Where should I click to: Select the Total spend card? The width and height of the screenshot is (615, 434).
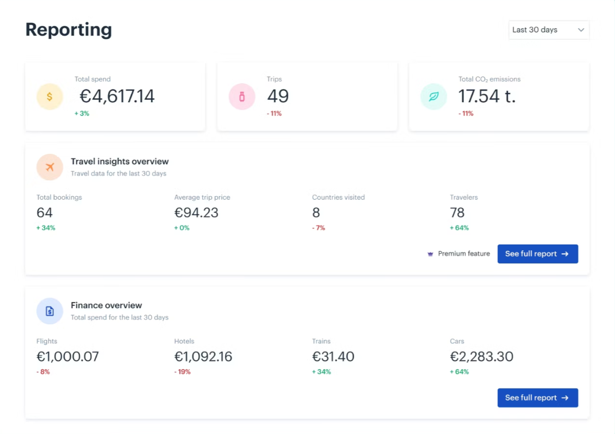(x=115, y=96)
